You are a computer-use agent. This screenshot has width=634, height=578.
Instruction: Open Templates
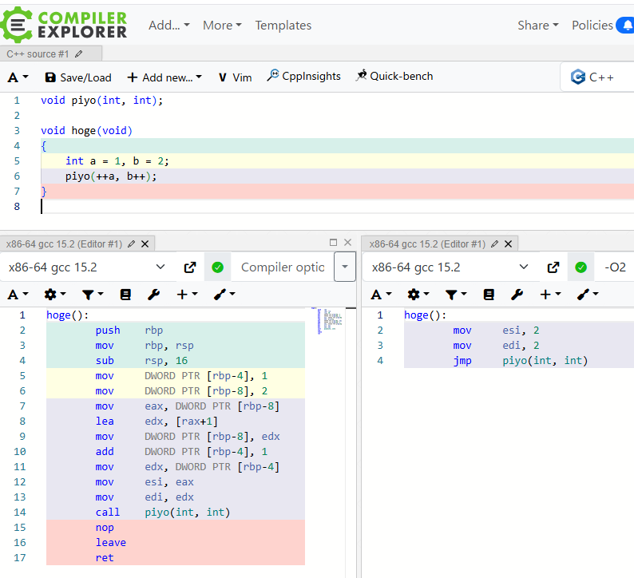click(x=283, y=25)
